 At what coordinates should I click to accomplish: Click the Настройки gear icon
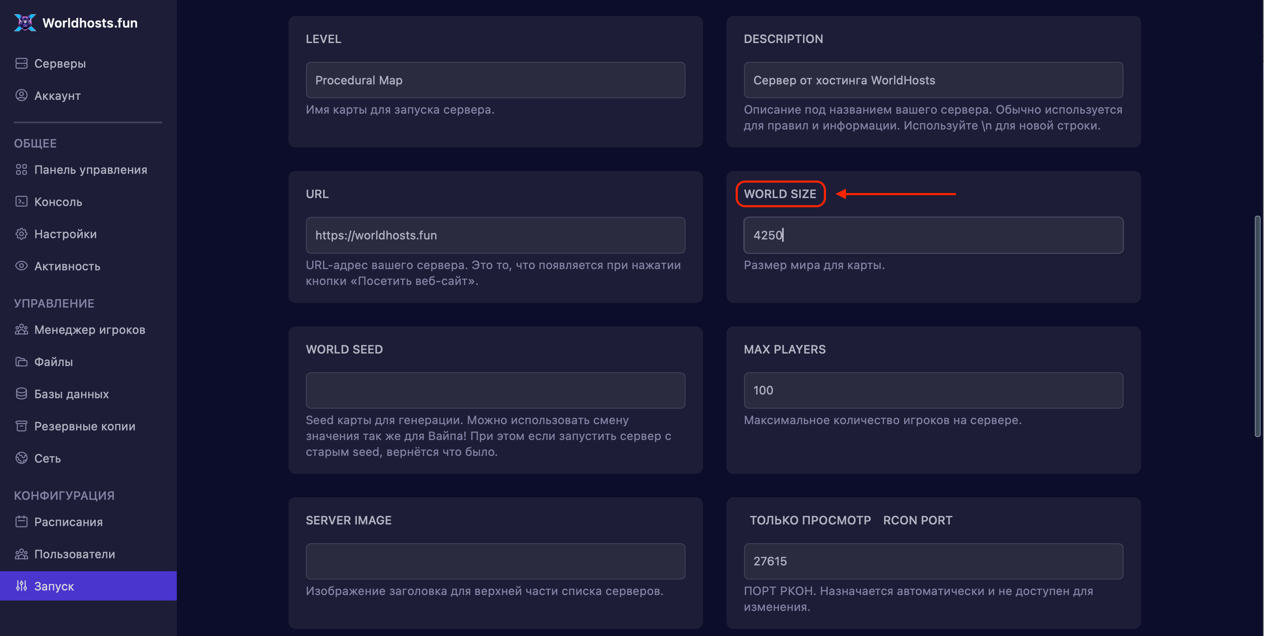pyautogui.click(x=21, y=234)
